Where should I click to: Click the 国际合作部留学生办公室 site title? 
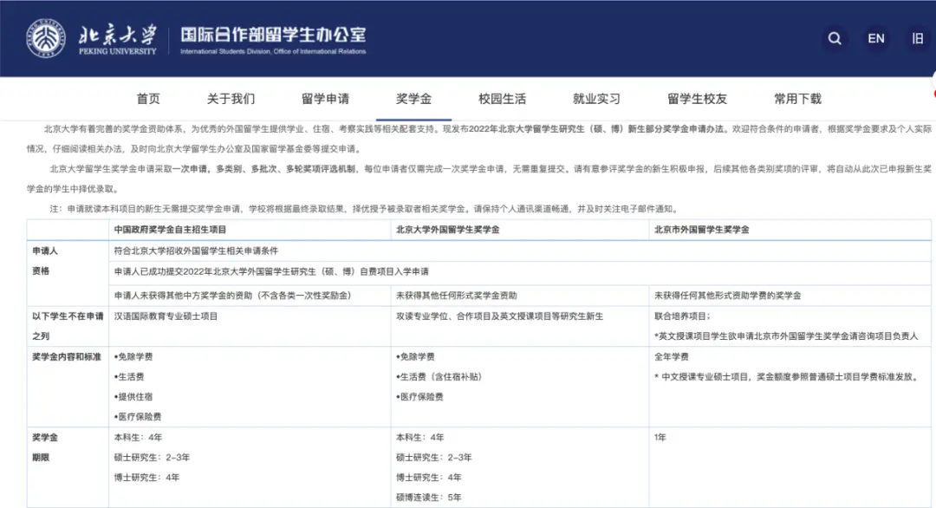click(x=273, y=35)
